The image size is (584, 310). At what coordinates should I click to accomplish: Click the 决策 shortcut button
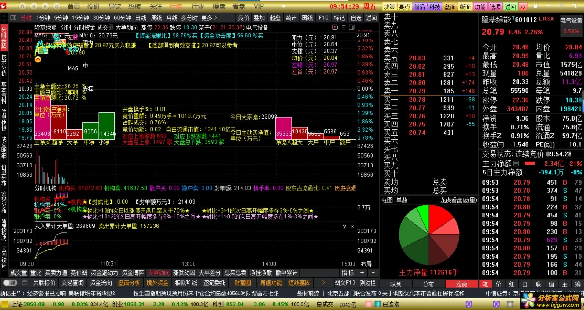389,7
